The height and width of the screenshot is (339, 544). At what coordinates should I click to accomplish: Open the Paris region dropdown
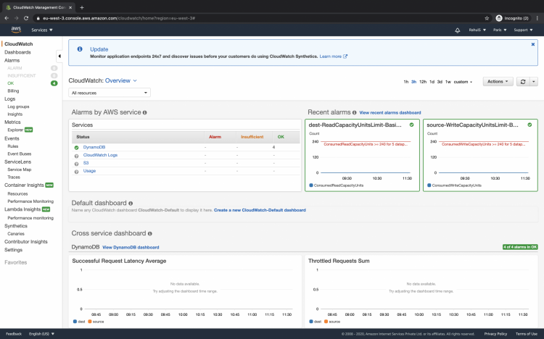point(500,30)
